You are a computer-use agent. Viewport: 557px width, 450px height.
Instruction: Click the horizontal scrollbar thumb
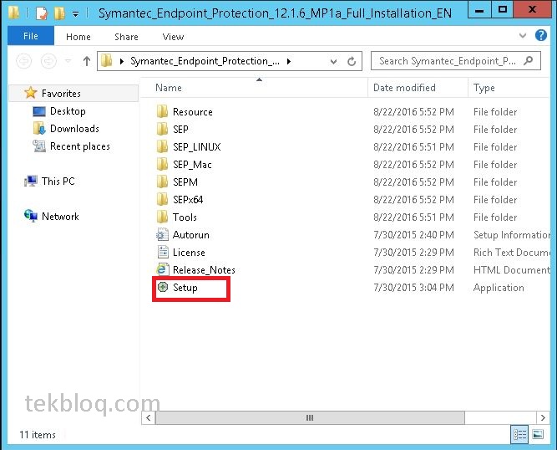pos(310,417)
